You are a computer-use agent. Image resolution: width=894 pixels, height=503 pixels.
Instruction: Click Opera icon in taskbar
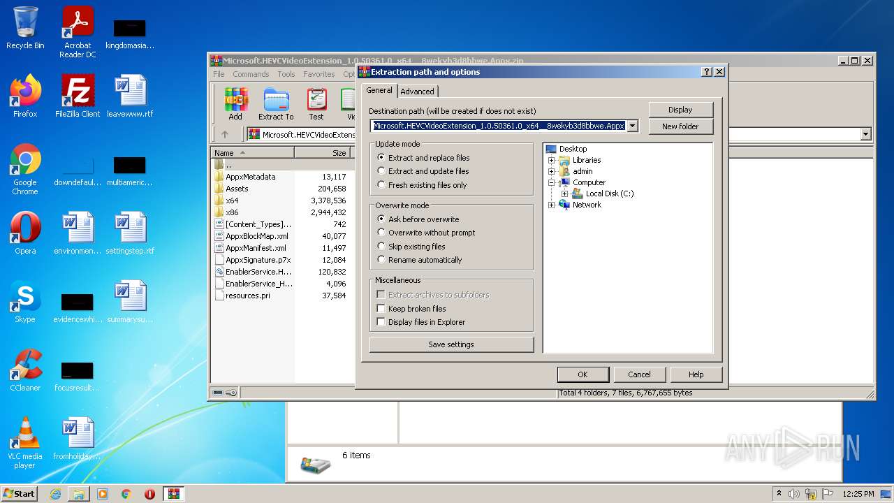pyautogui.click(x=149, y=494)
